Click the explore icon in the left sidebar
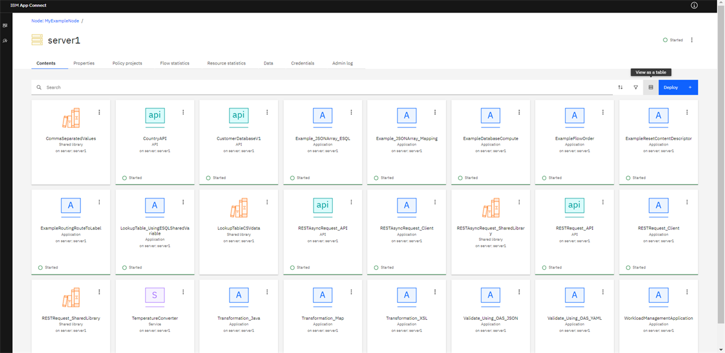This screenshot has height=353, width=725. click(5, 40)
